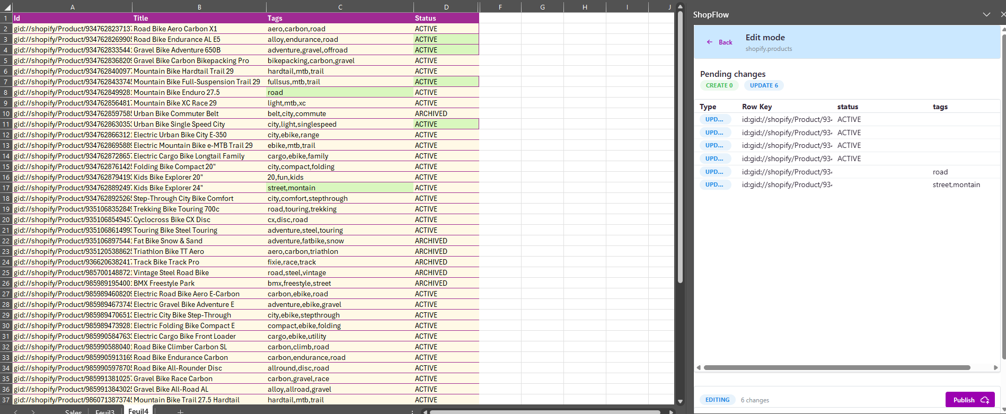Open the ShopFlow pane options chevron

click(986, 14)
